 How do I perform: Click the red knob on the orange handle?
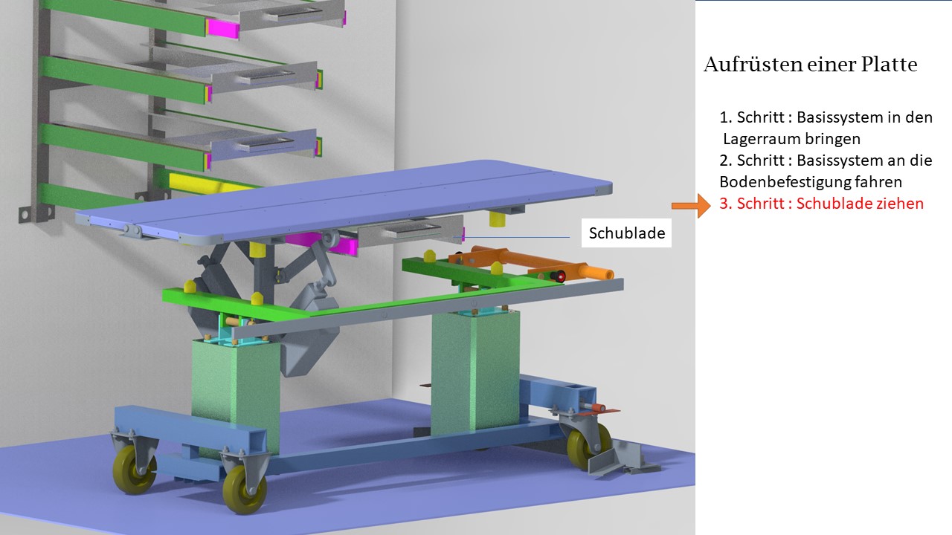click(x=561, y=276)
